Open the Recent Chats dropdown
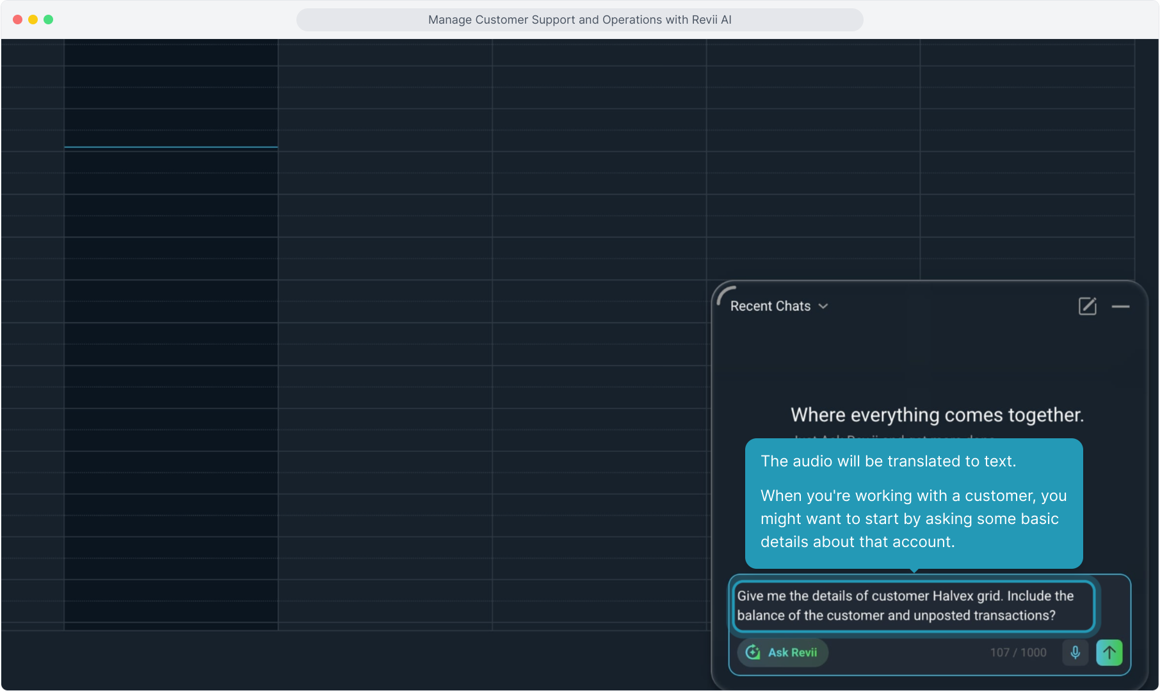 click(771, 306)
